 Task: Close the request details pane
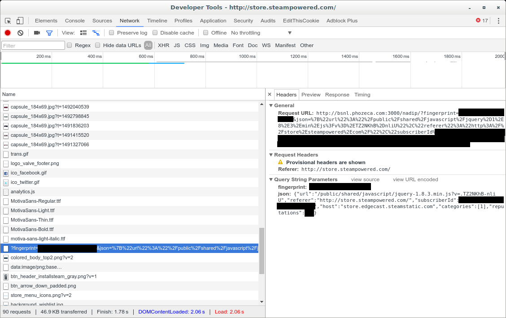pyautogui.click(x=269, y=95)
